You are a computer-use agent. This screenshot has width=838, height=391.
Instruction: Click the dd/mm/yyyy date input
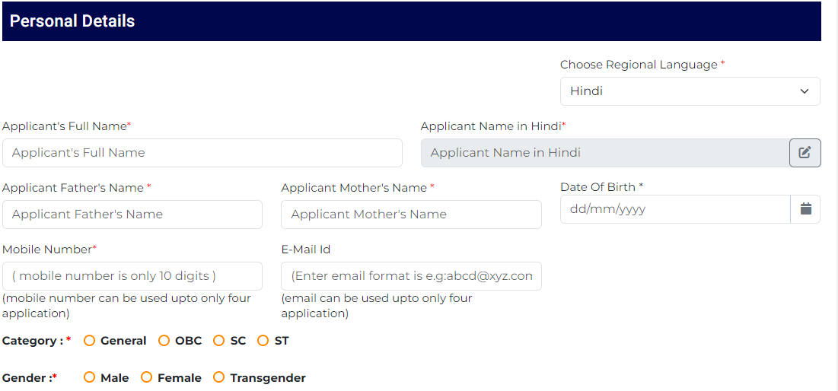click(x=676, y=209)
